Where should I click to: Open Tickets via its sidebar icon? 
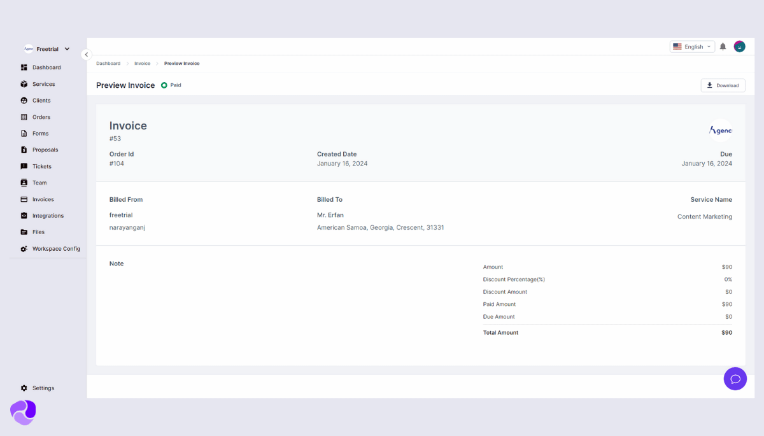(x=24, y=166)
